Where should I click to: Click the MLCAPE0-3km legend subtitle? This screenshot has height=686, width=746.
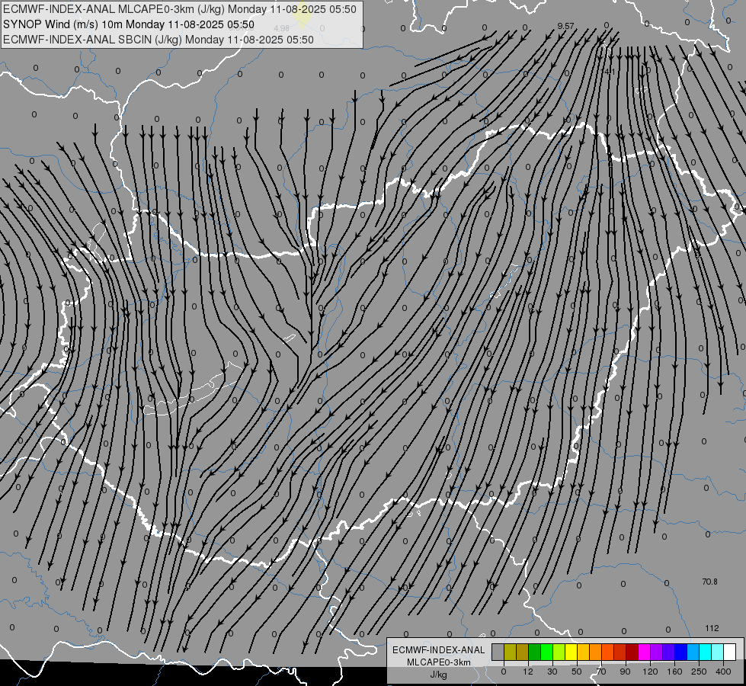pos(439,662)
